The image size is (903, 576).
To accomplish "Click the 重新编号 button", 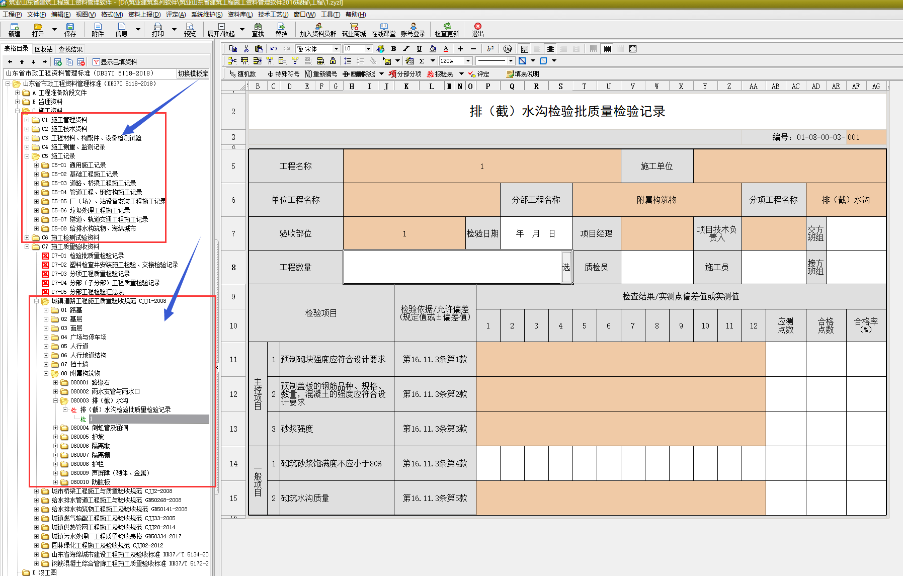I will point(321,74).
